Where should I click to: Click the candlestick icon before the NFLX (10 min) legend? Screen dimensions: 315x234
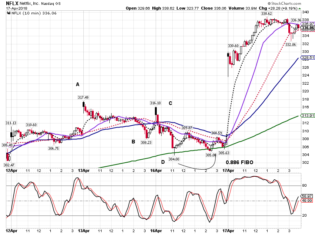coord(9,13)
